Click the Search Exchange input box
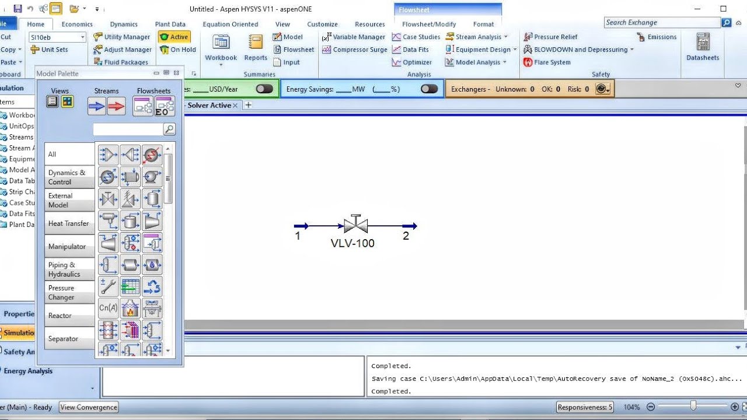The image size is (747, 420). pyautogui.click(x=662, y=23)
